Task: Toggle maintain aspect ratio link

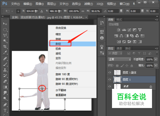Action: coord(83,11)
